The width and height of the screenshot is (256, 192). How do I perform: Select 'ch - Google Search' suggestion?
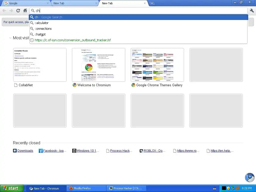[x=138, y=17]
